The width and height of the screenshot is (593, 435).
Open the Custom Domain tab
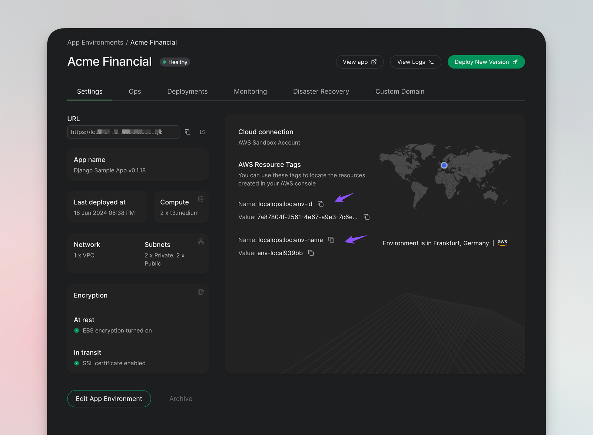point(400,92)
